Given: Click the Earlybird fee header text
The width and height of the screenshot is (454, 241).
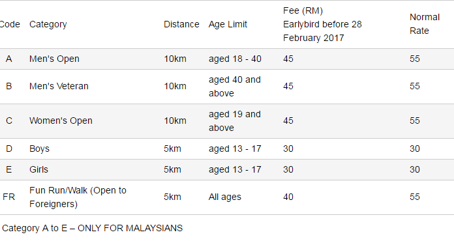Looking at the screenshot, I should (322, 24).
